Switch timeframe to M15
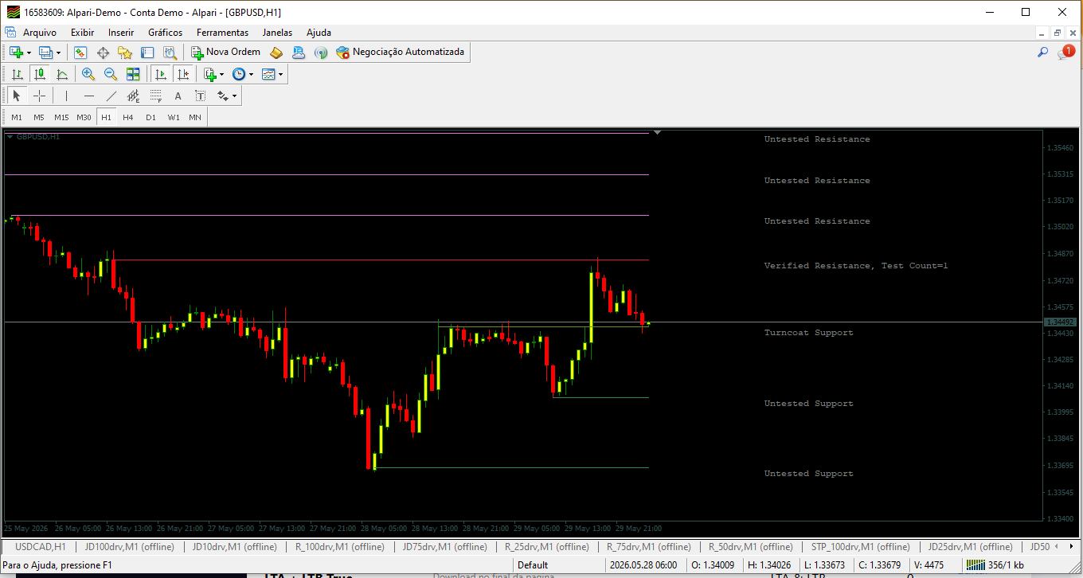The width and height of the screenshot is (1083, 578). click(61, 117)
